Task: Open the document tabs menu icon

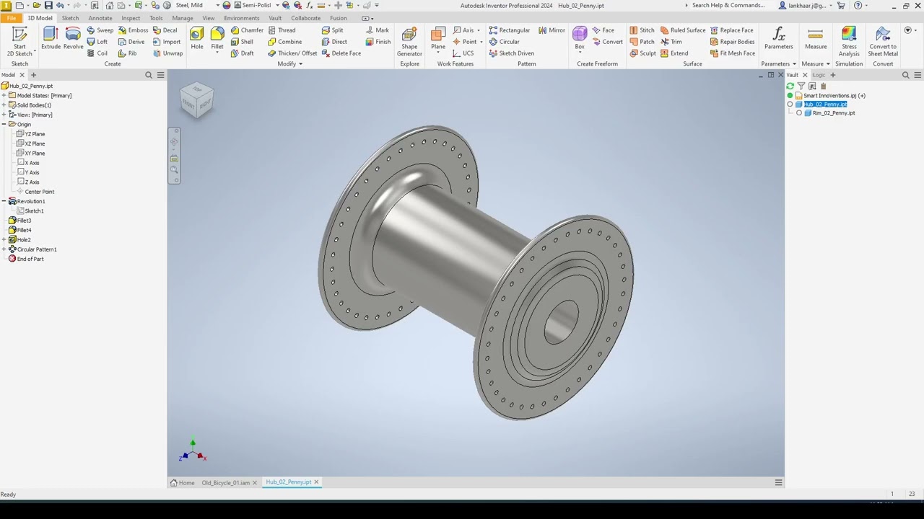Action: (x=778, y=482)
